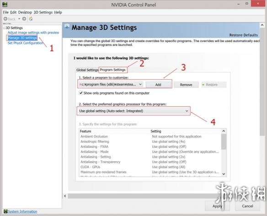This screenshot has width=267, height=216.
Task: Click the Restore Defaults link
Action: click(244, 35)
